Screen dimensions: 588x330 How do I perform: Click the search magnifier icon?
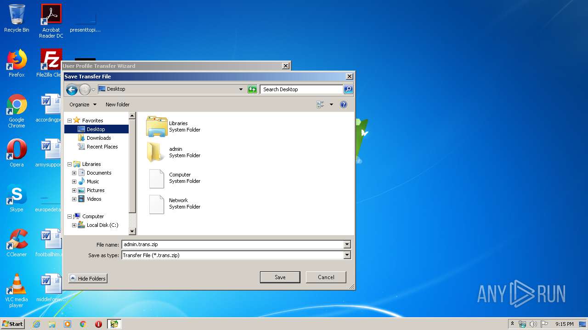click(348, 89)
